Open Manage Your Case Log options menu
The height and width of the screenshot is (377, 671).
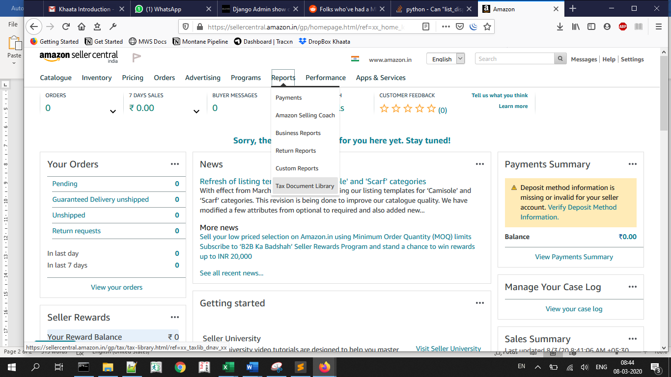tap(633, 287)
